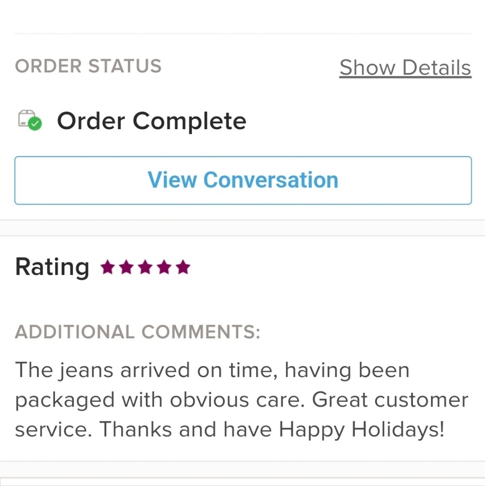The image size is (485, 486).
Task: Click the word "Conversation" on the button
Action: coord(270,180)
